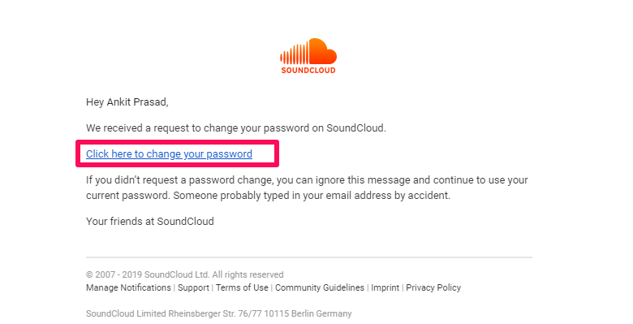Click the 'Hey Ankit Prasad,' greeting text
Screen dimensions: 633x324
[127, 102]
